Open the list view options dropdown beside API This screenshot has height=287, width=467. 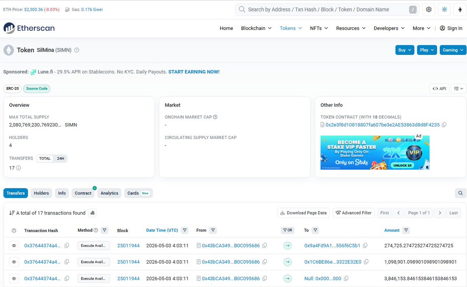click(458, 89)
